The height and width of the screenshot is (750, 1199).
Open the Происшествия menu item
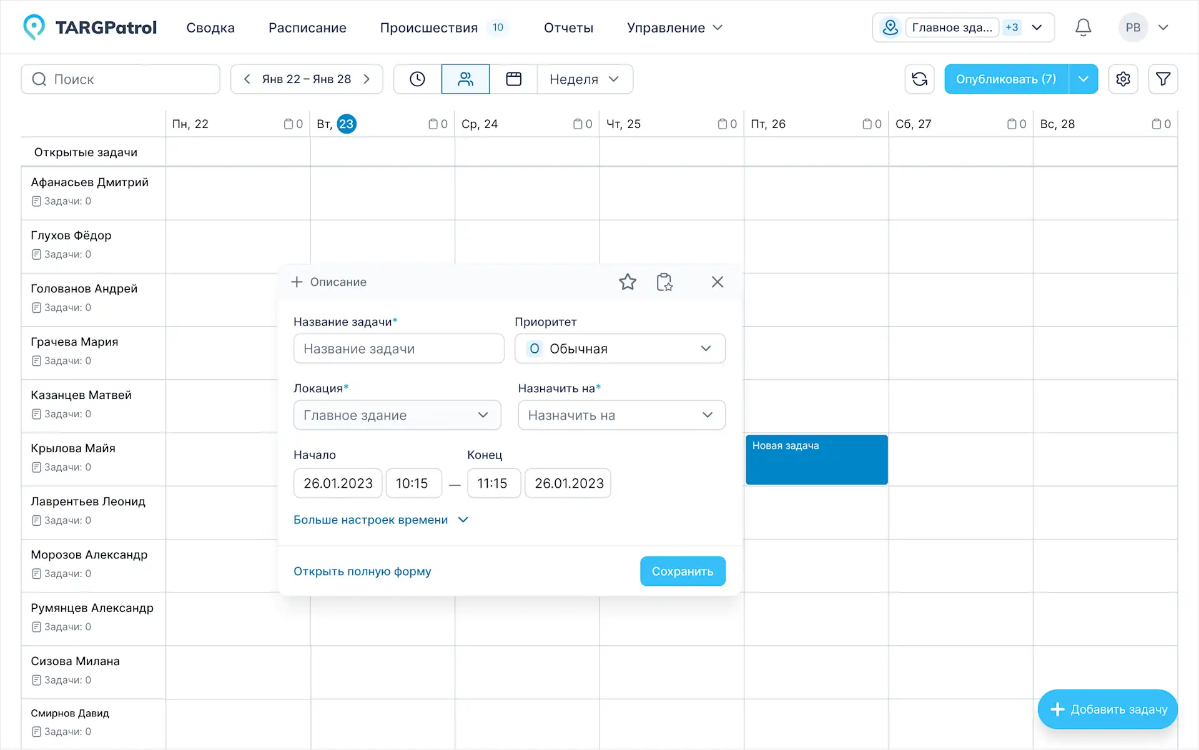click(x=429, y=27)
